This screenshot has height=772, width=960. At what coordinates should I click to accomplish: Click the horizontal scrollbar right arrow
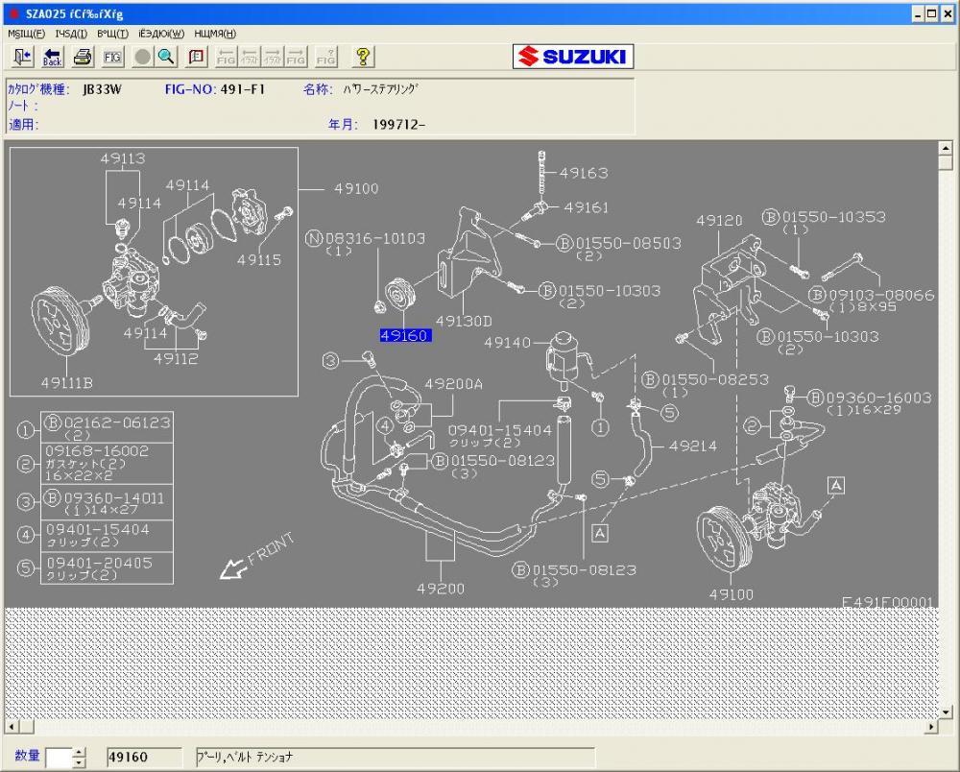coord(928,727)
